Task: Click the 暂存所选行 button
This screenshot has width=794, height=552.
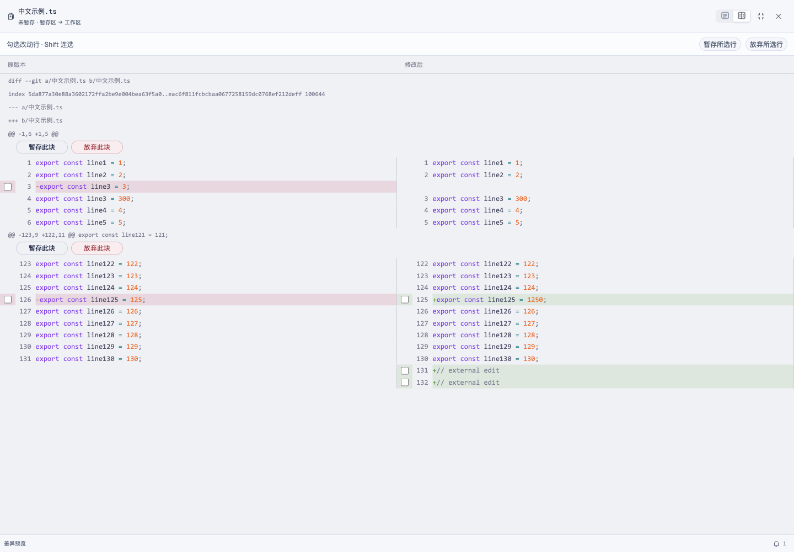Action: pos(720,45)
